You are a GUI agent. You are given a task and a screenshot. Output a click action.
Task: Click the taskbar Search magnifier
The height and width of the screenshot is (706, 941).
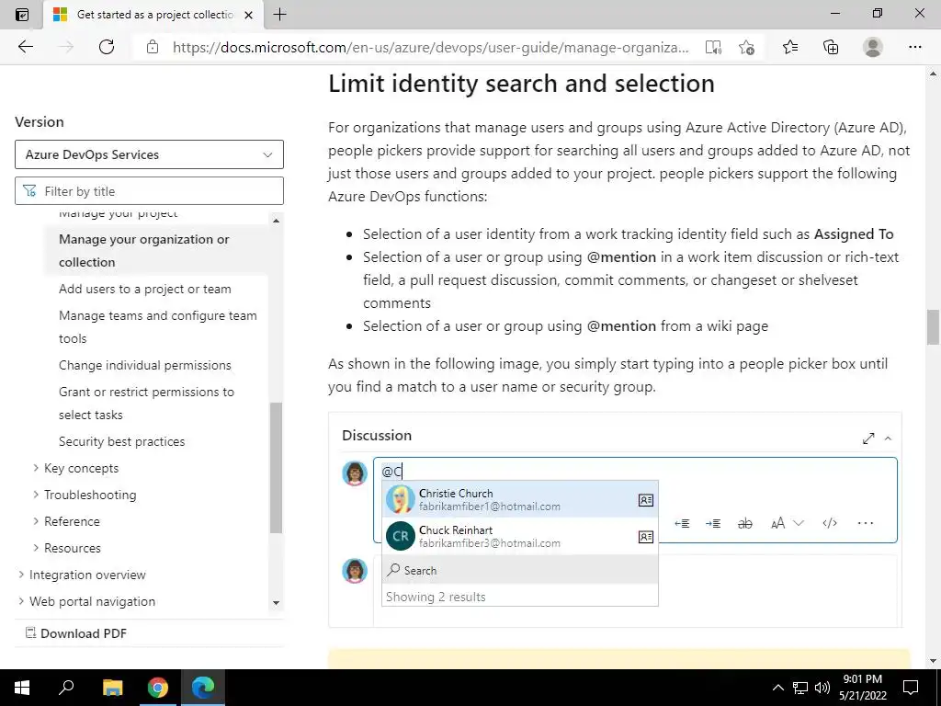coord(66,688)
